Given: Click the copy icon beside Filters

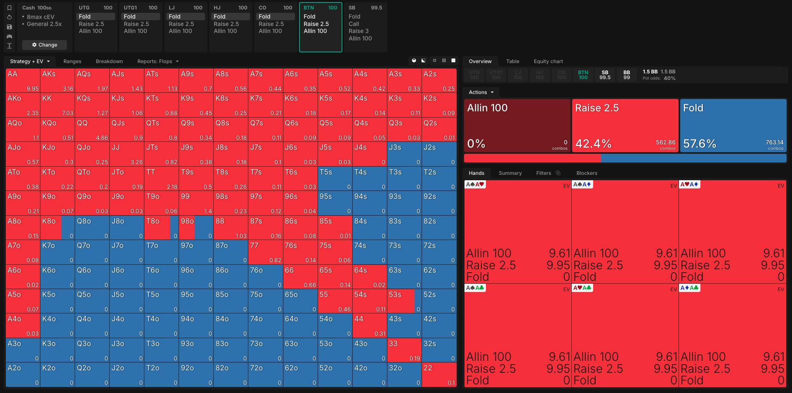Looking at the screenshot, I should click(558, 173).
